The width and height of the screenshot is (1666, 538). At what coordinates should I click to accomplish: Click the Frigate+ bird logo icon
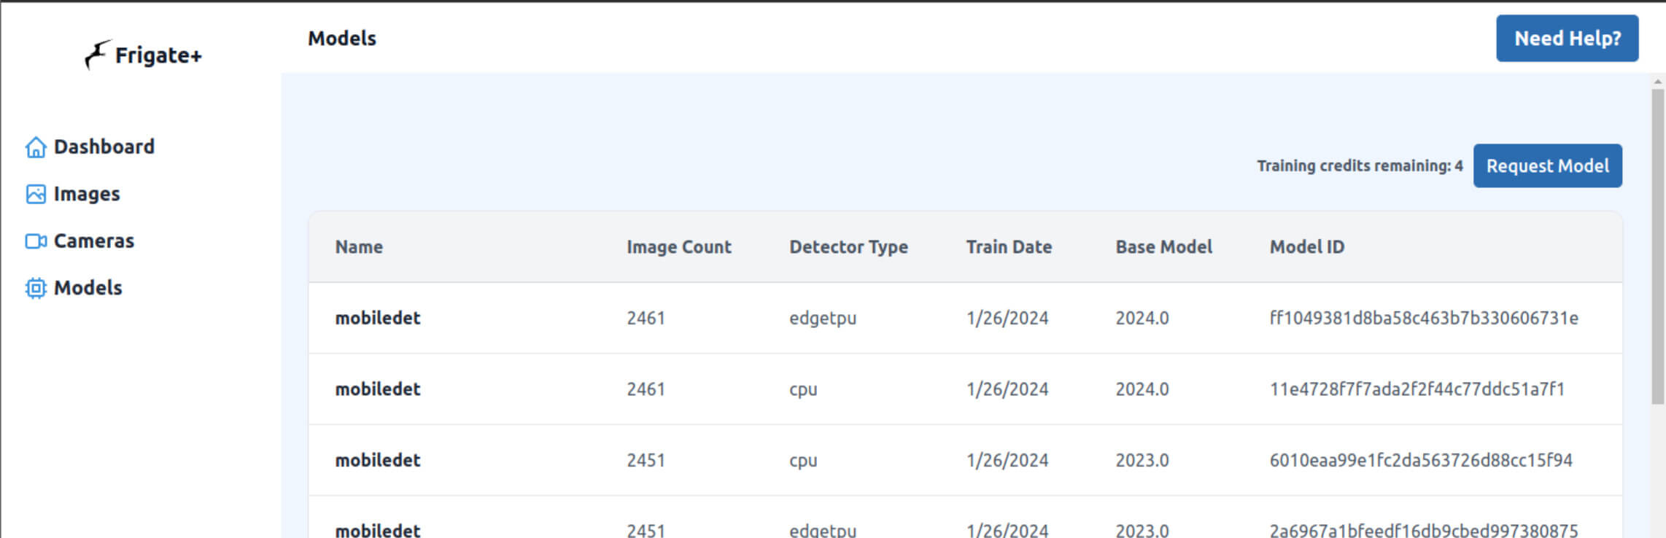point(97,55)
